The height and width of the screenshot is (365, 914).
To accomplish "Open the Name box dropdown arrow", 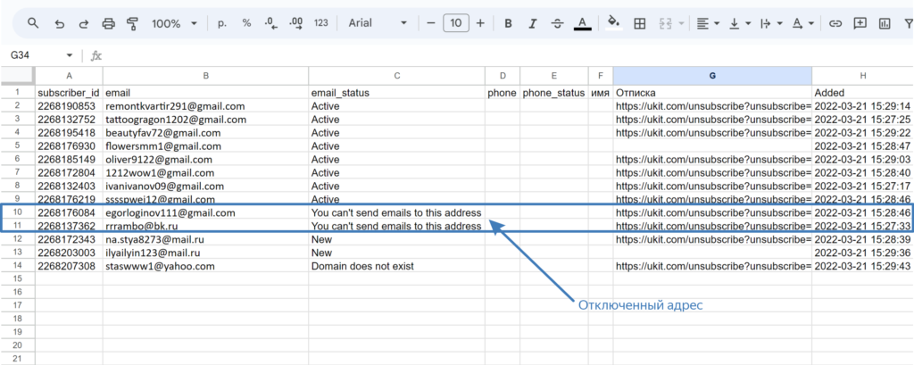I will click(x=70, y=55).
